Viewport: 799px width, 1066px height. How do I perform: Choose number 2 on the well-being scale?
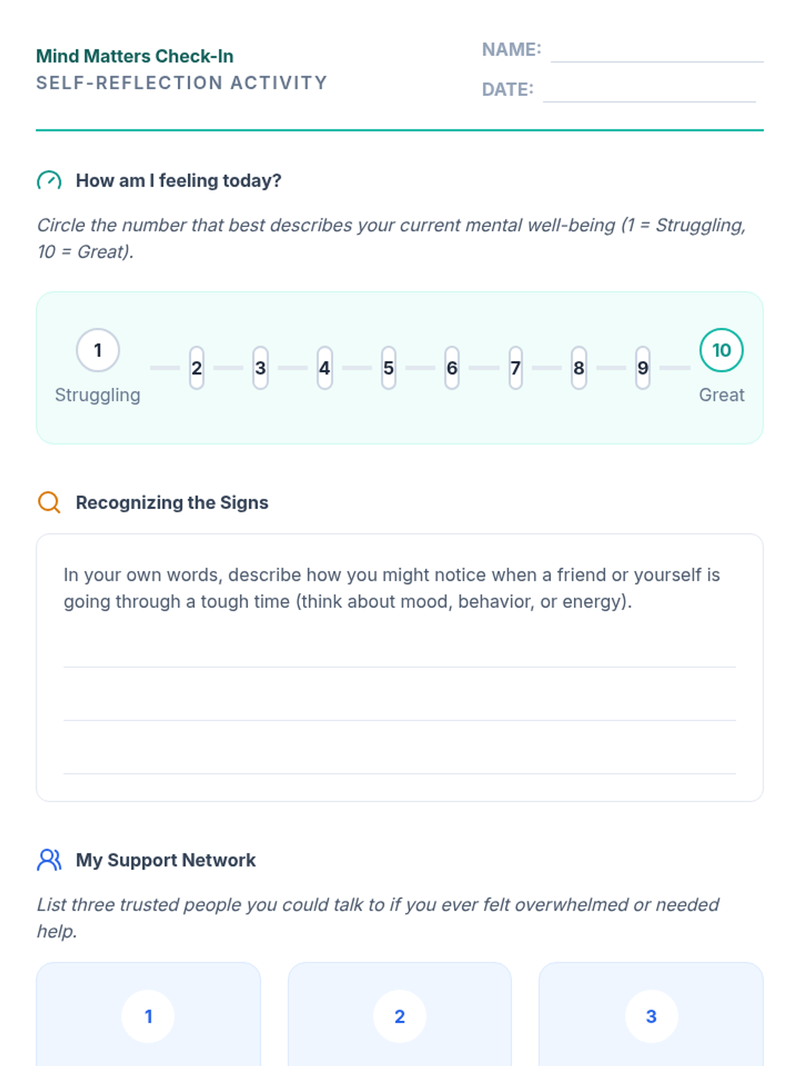point(196,368)
